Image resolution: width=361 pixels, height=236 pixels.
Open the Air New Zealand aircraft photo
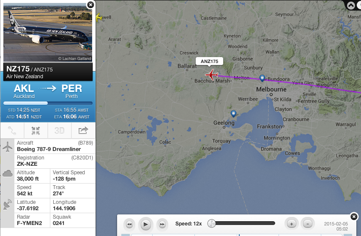(48, 33)
